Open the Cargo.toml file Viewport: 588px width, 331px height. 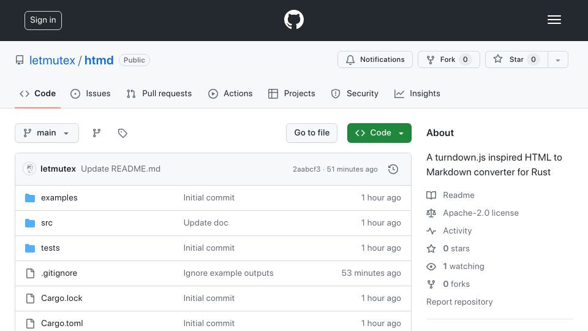[x=62, y=324]
